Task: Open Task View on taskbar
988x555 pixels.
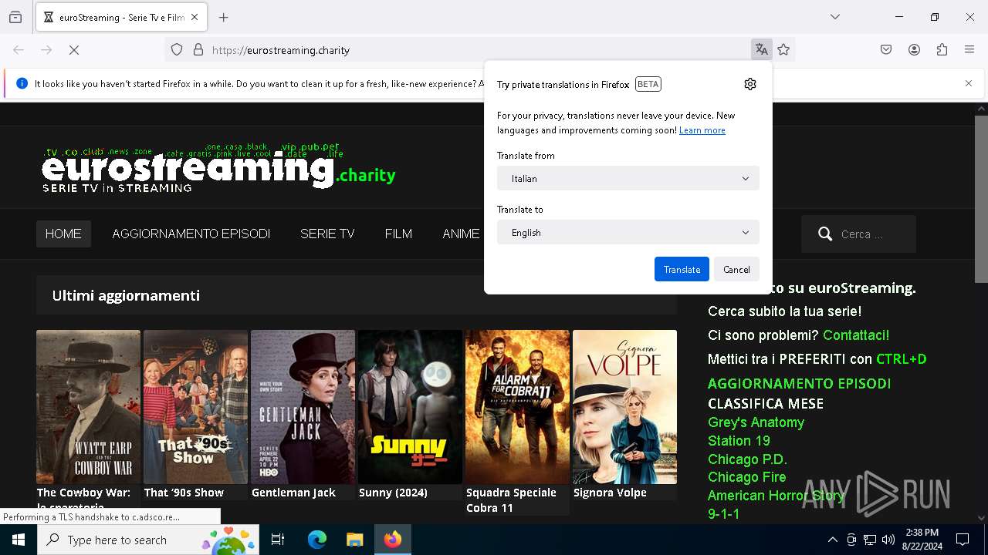Action: [x=278, y=540]
